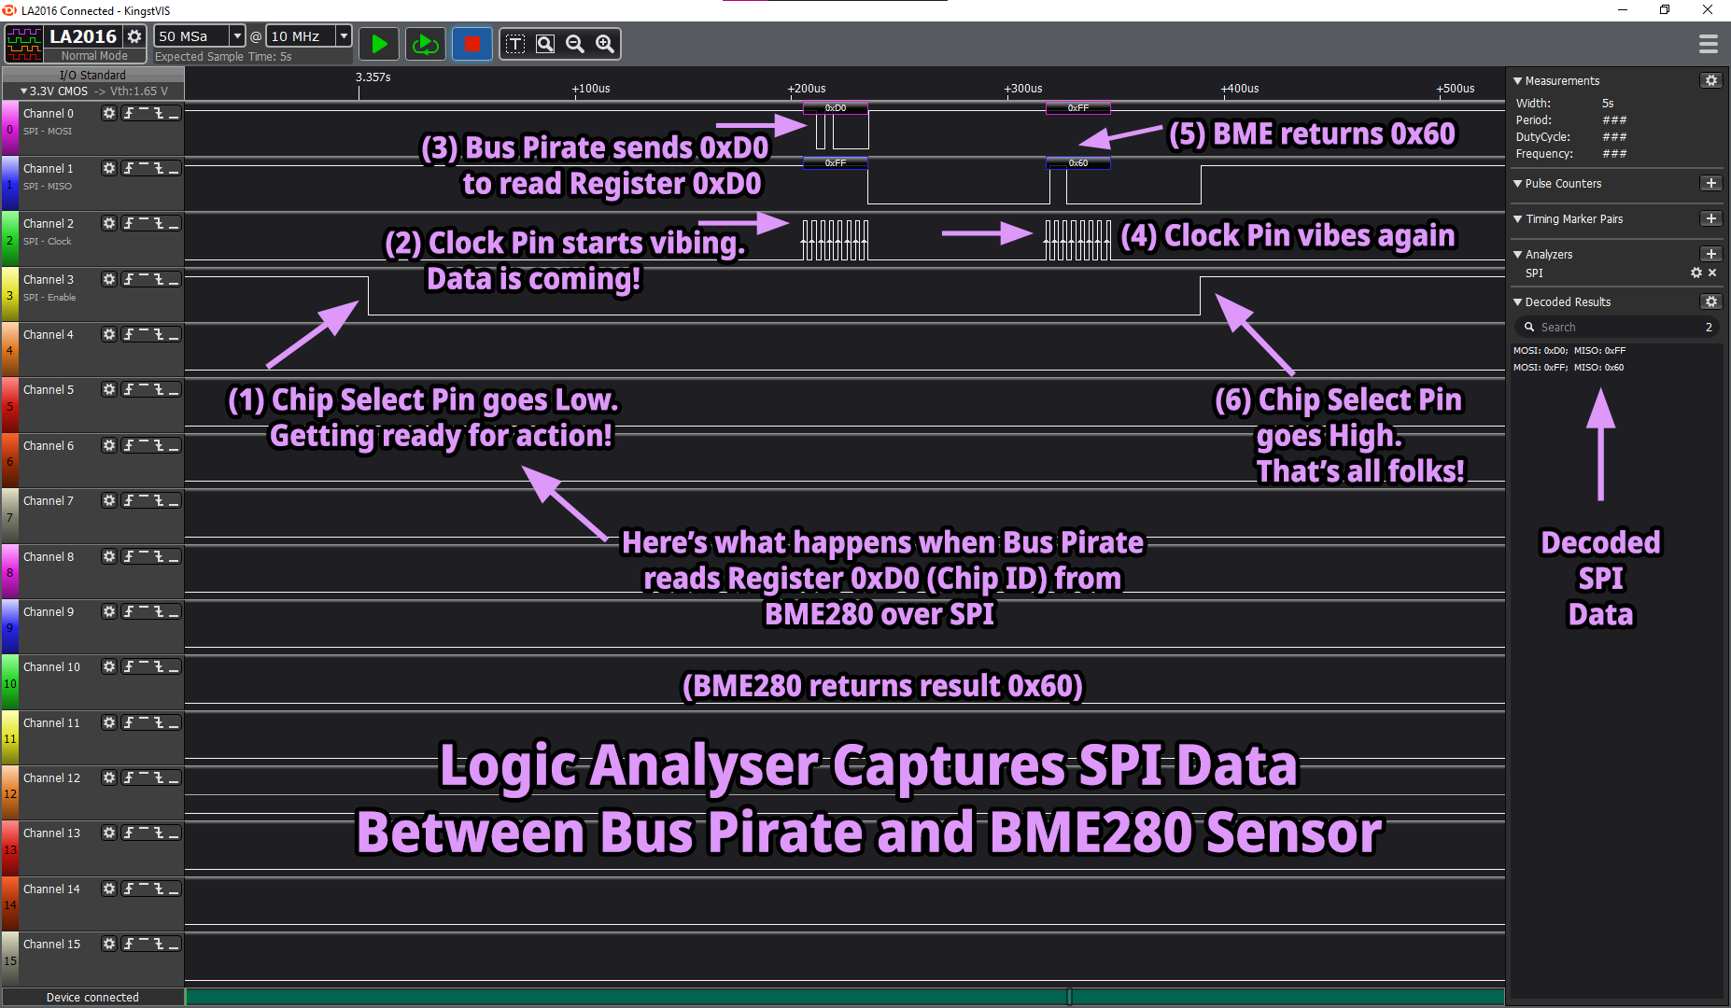The width and height of the screenshot is (1731, 1008).
Task: Open Channel 2 settings gear
Action: [109, 223]
